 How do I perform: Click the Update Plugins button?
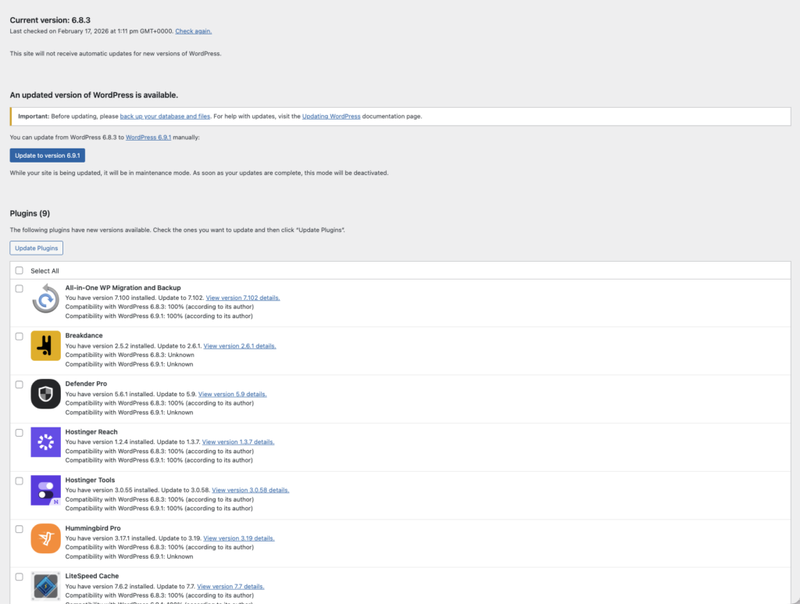point(36,248)
